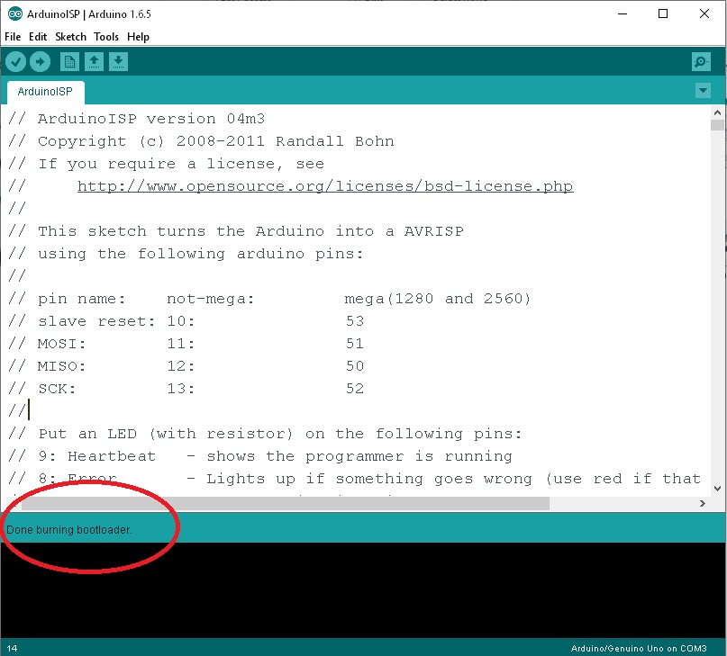Click 'Arduino/Genuino Uno on COM3' board label
Image resolution: width=727 pixels, height=656 pixels.
[x=639, y=648]
